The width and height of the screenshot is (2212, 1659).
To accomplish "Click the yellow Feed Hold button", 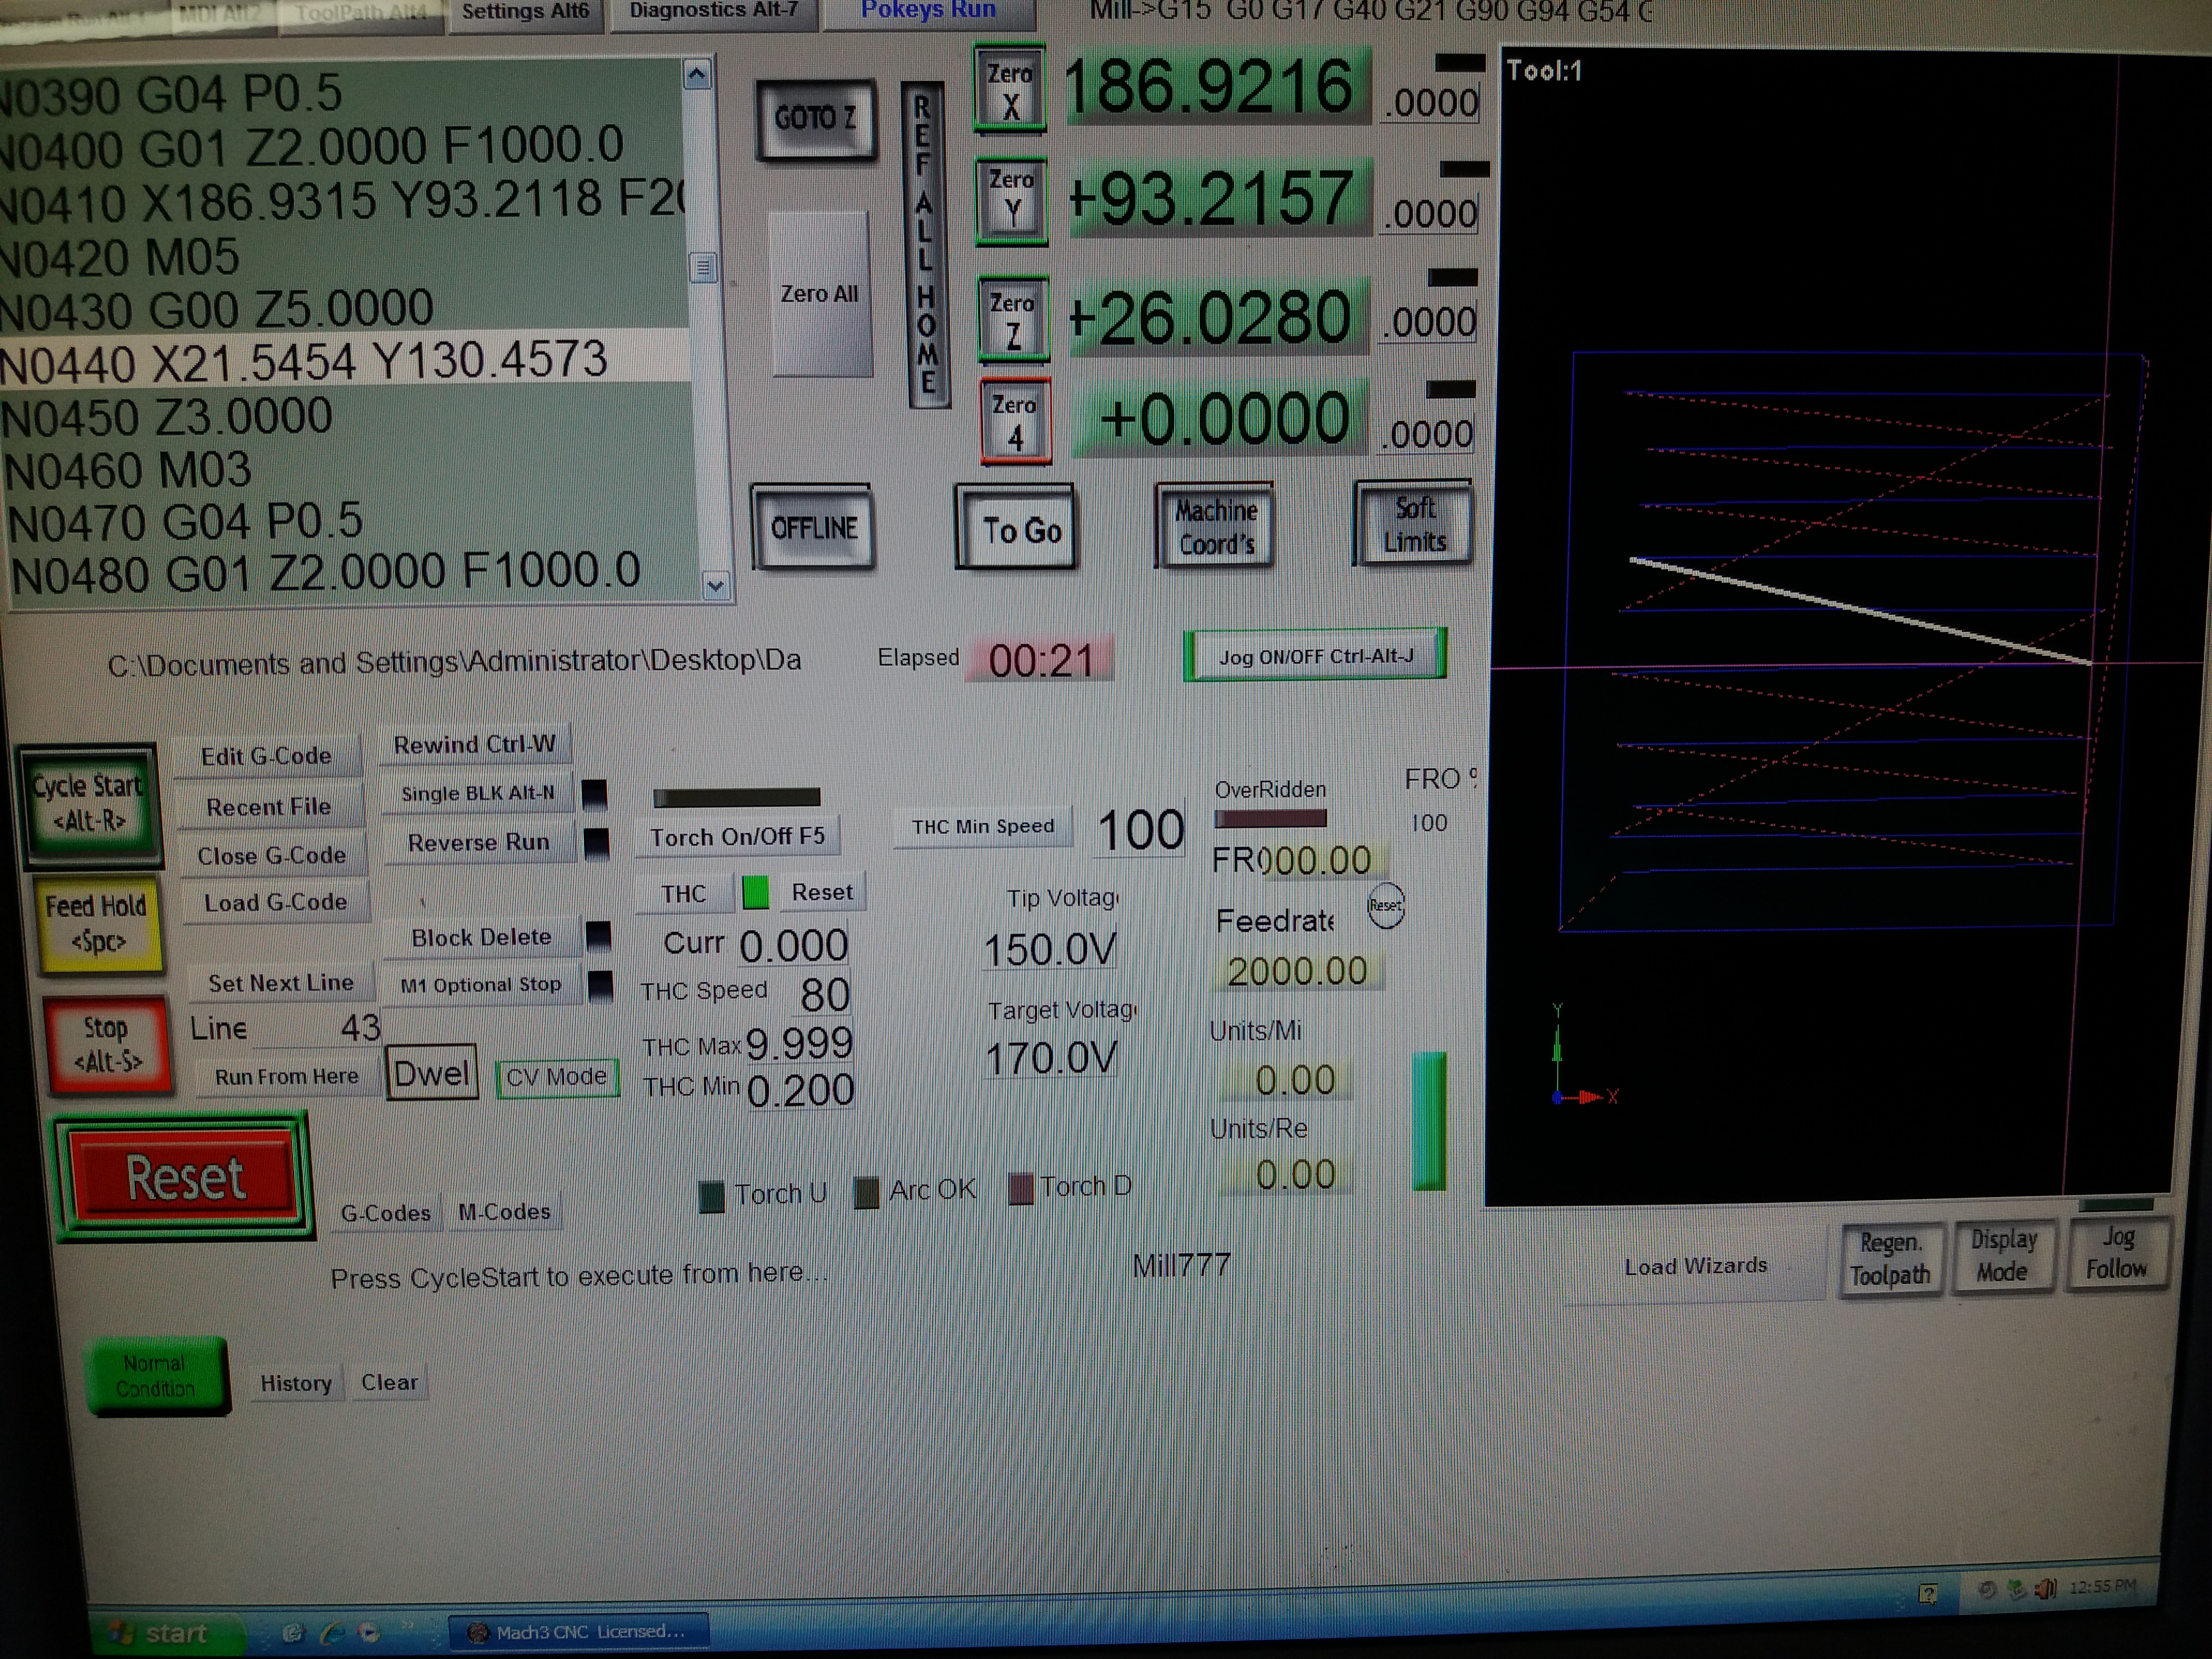I will [x=97, y=922].
